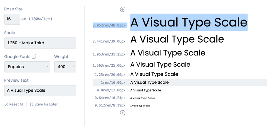The width and height of the screenshot is (267, 126).
Task: Open the Weight 400 dropdown
Action: click(65, 67)
